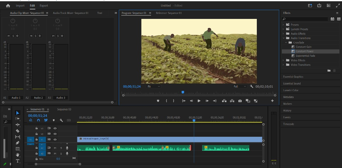
Task: Select the Rectangle tool
Action: click(18, 149)
